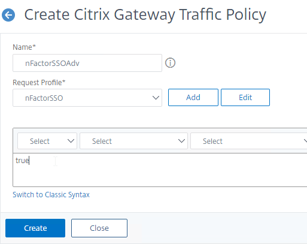Click the chevron on the first Select box
The image size is (307, 244).
point(71,141)
